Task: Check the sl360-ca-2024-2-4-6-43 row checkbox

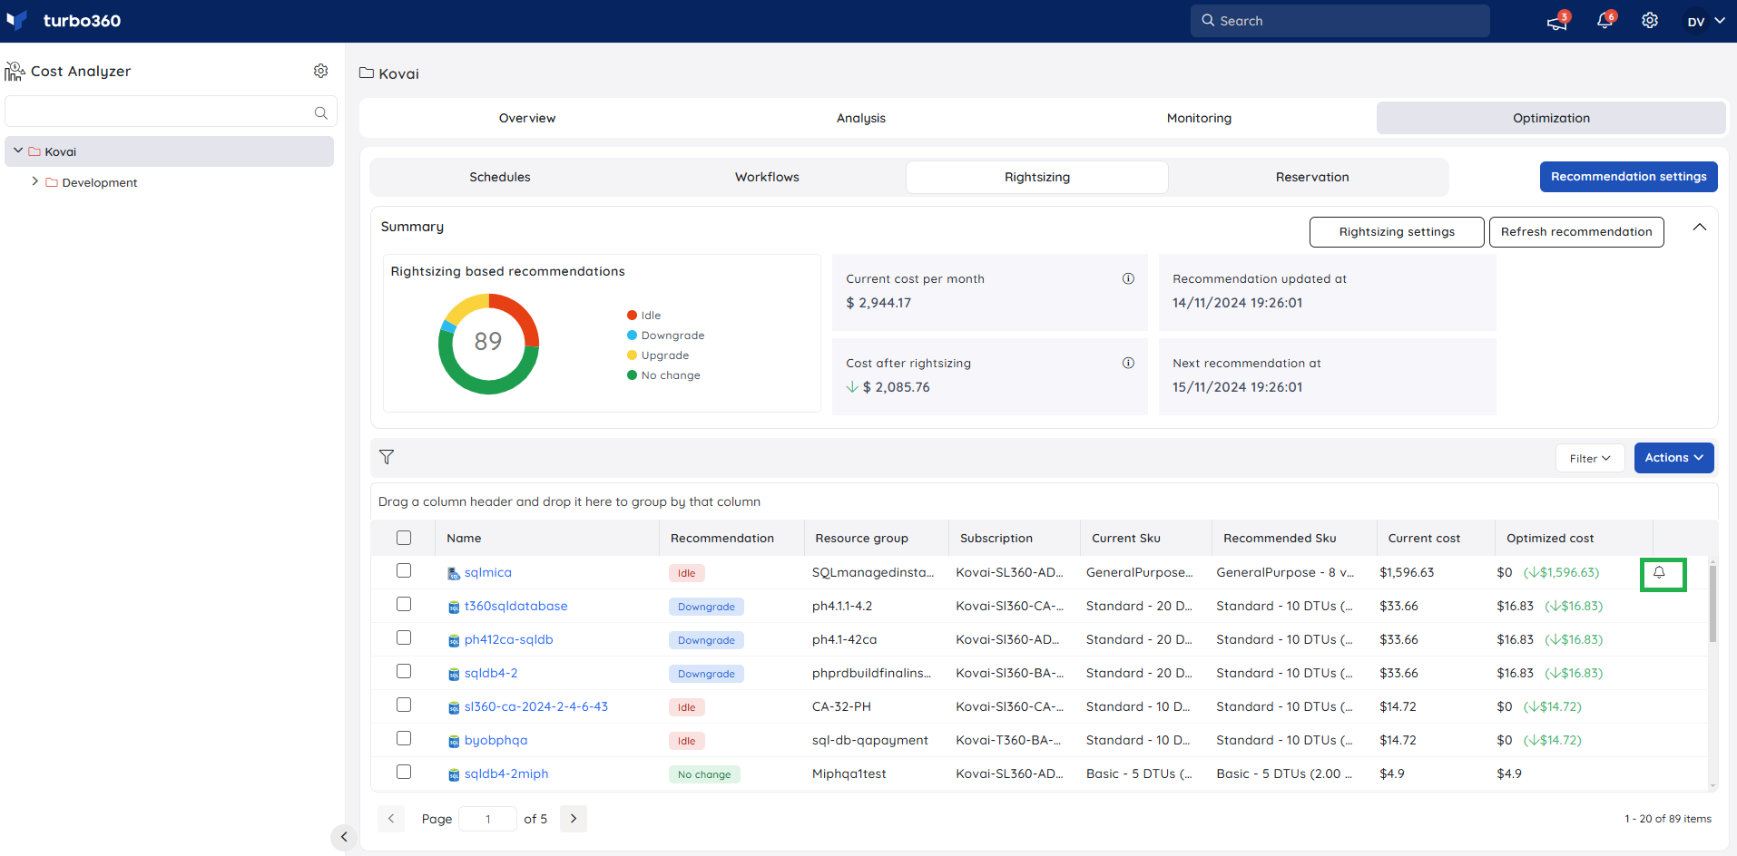Action: click(x=404, y=705)
